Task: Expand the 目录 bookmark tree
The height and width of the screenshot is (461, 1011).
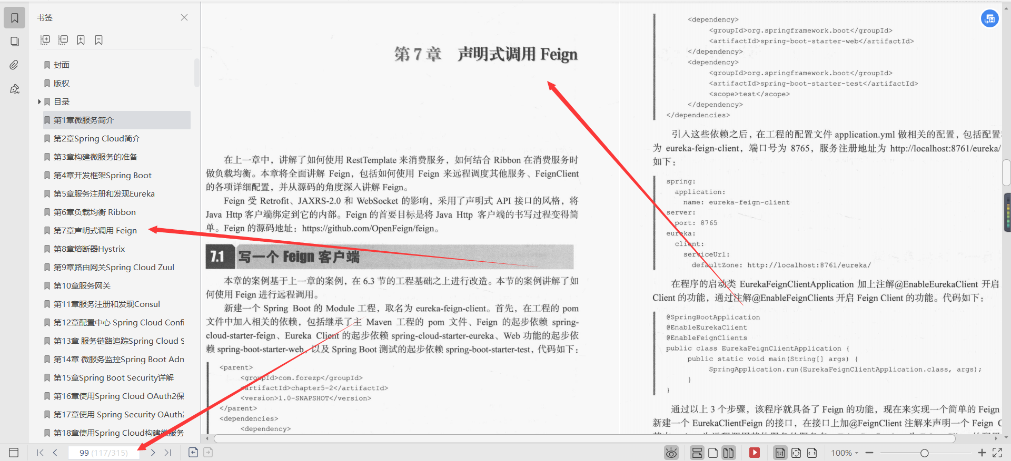Action: coord(39,101)
